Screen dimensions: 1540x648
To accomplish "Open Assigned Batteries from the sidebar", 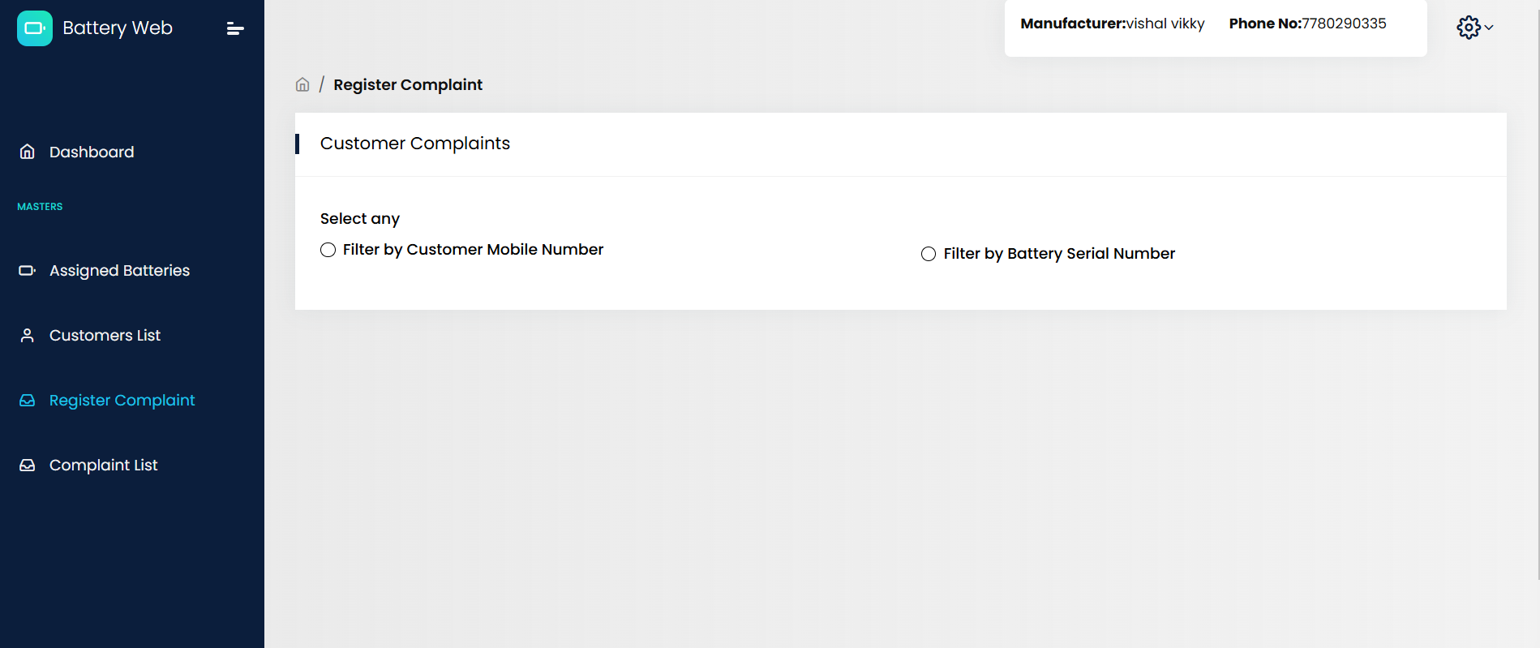I will [x=119, y=270].
